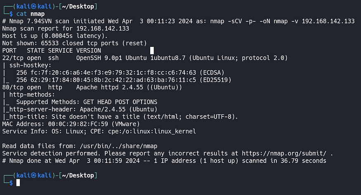Click the http-server-header output line

(81, 109)
